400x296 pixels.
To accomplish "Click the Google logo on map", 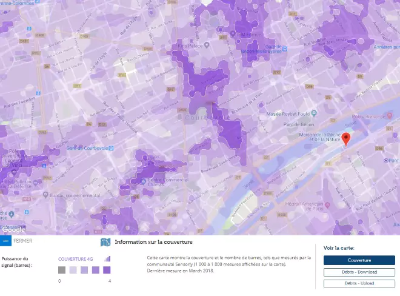I will (13, 230).
